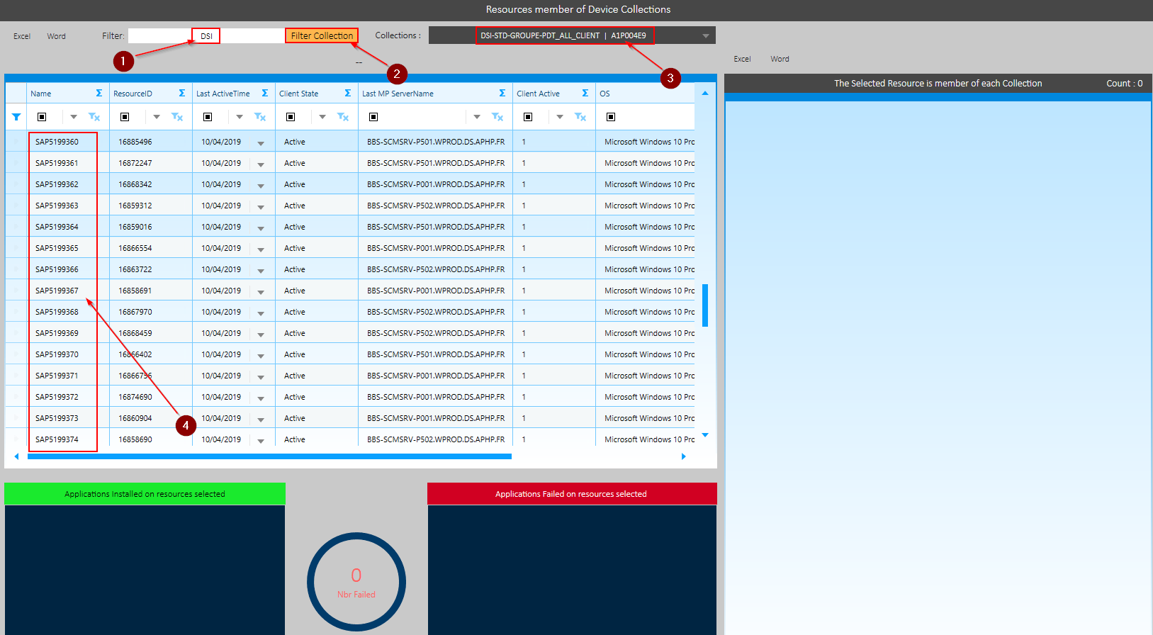Click Applications Installed on resources selected header

(x=145, y=494)
